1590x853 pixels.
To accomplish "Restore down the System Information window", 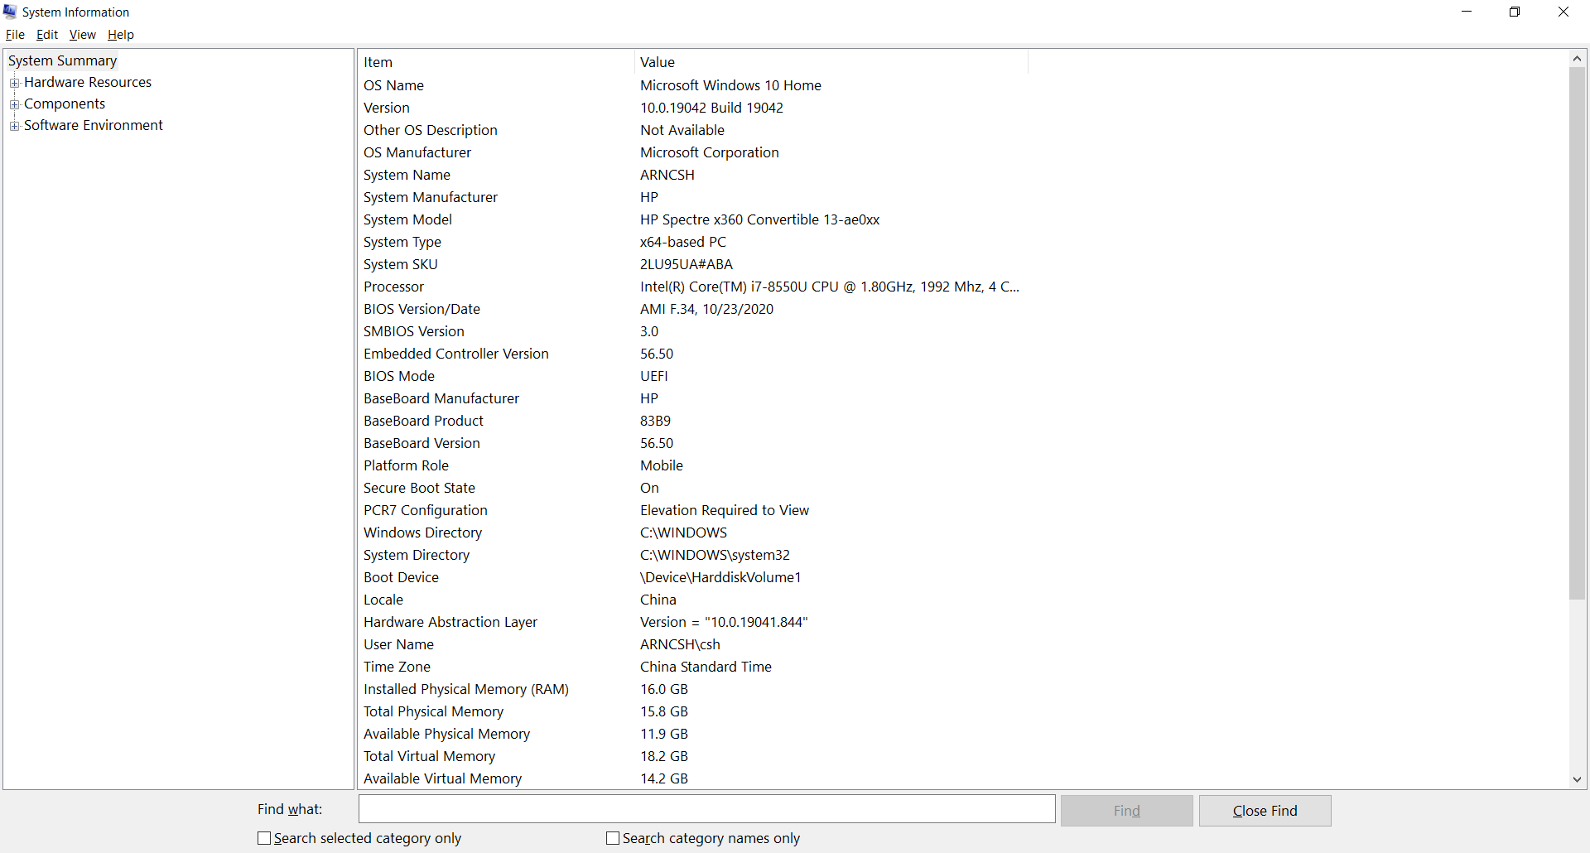I will pyautogui.click(x=1515, y=12).
